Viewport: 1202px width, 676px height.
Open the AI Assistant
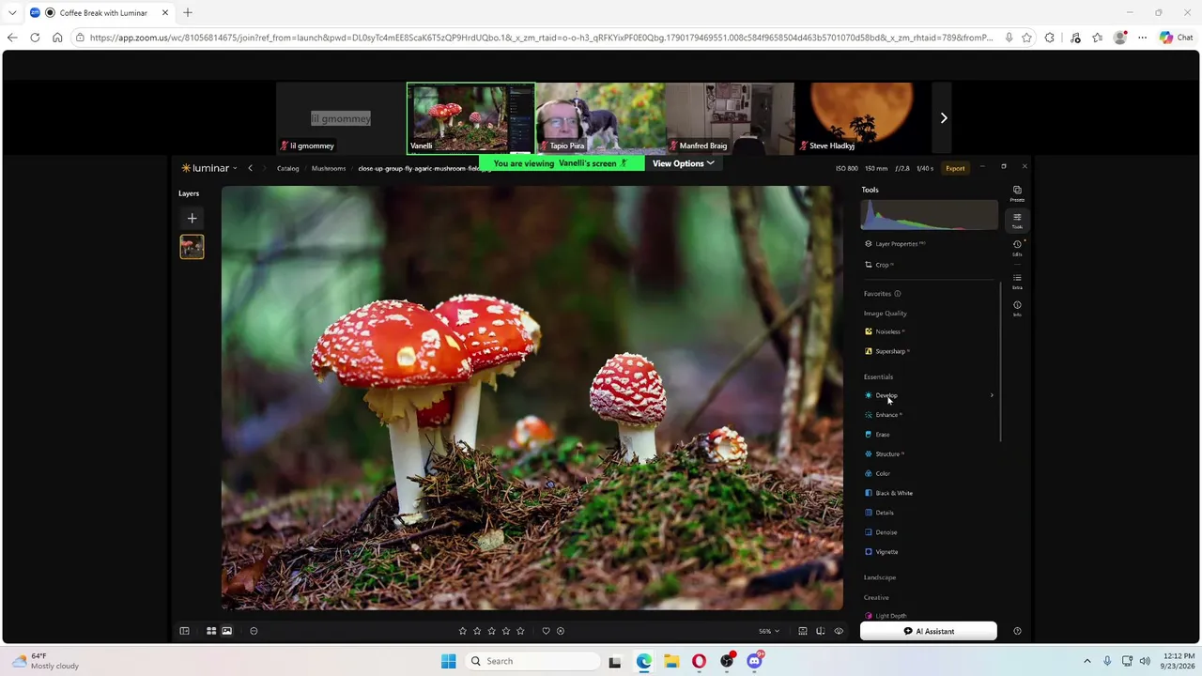coord(929,631)
